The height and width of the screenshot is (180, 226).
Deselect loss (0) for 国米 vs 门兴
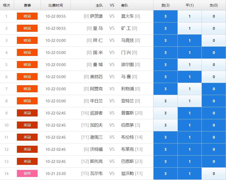click(x=214, y=52)
